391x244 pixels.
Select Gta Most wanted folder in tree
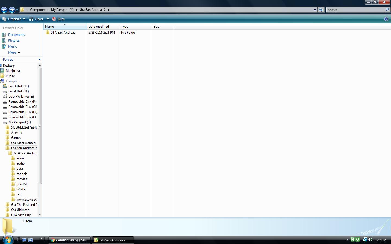23,143
